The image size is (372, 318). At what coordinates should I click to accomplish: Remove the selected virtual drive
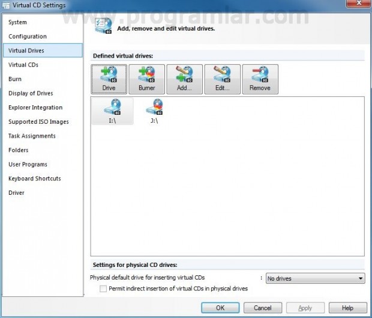point(260,79)
